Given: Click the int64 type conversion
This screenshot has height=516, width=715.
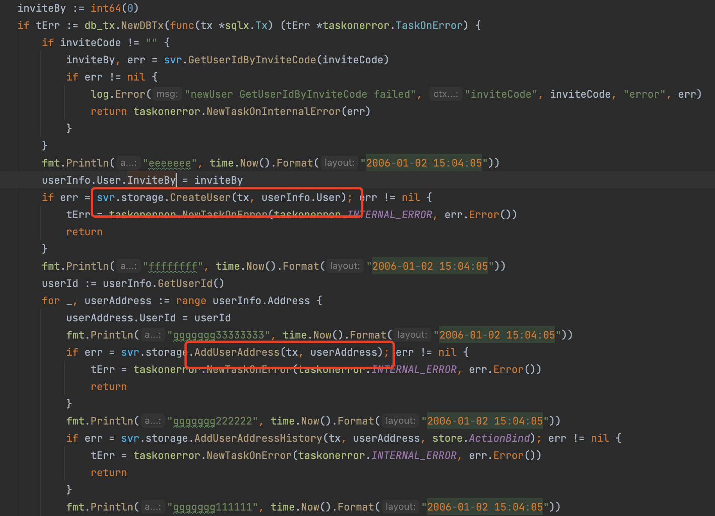Looking at the screenshot, I should (x=106, y=8).
